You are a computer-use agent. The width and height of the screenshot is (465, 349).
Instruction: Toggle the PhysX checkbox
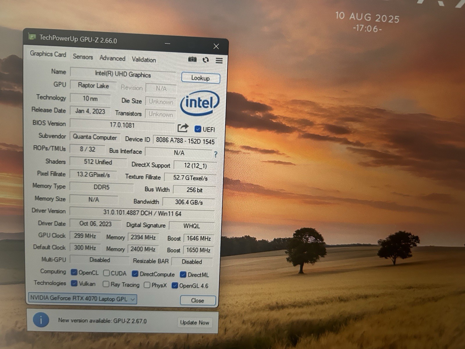(147, 285)
